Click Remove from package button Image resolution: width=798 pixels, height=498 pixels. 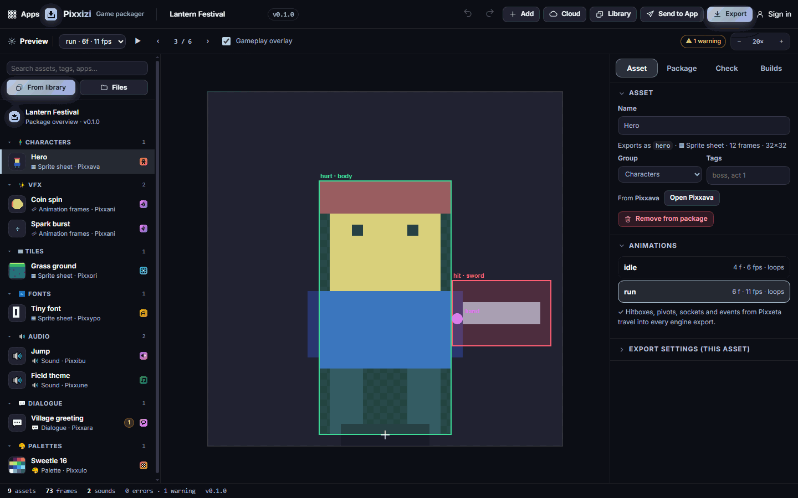coord(666,219)
